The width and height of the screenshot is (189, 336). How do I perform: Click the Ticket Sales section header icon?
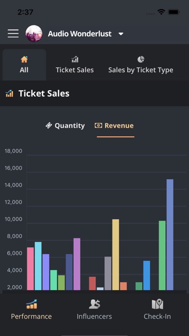(x=10, y=94)
